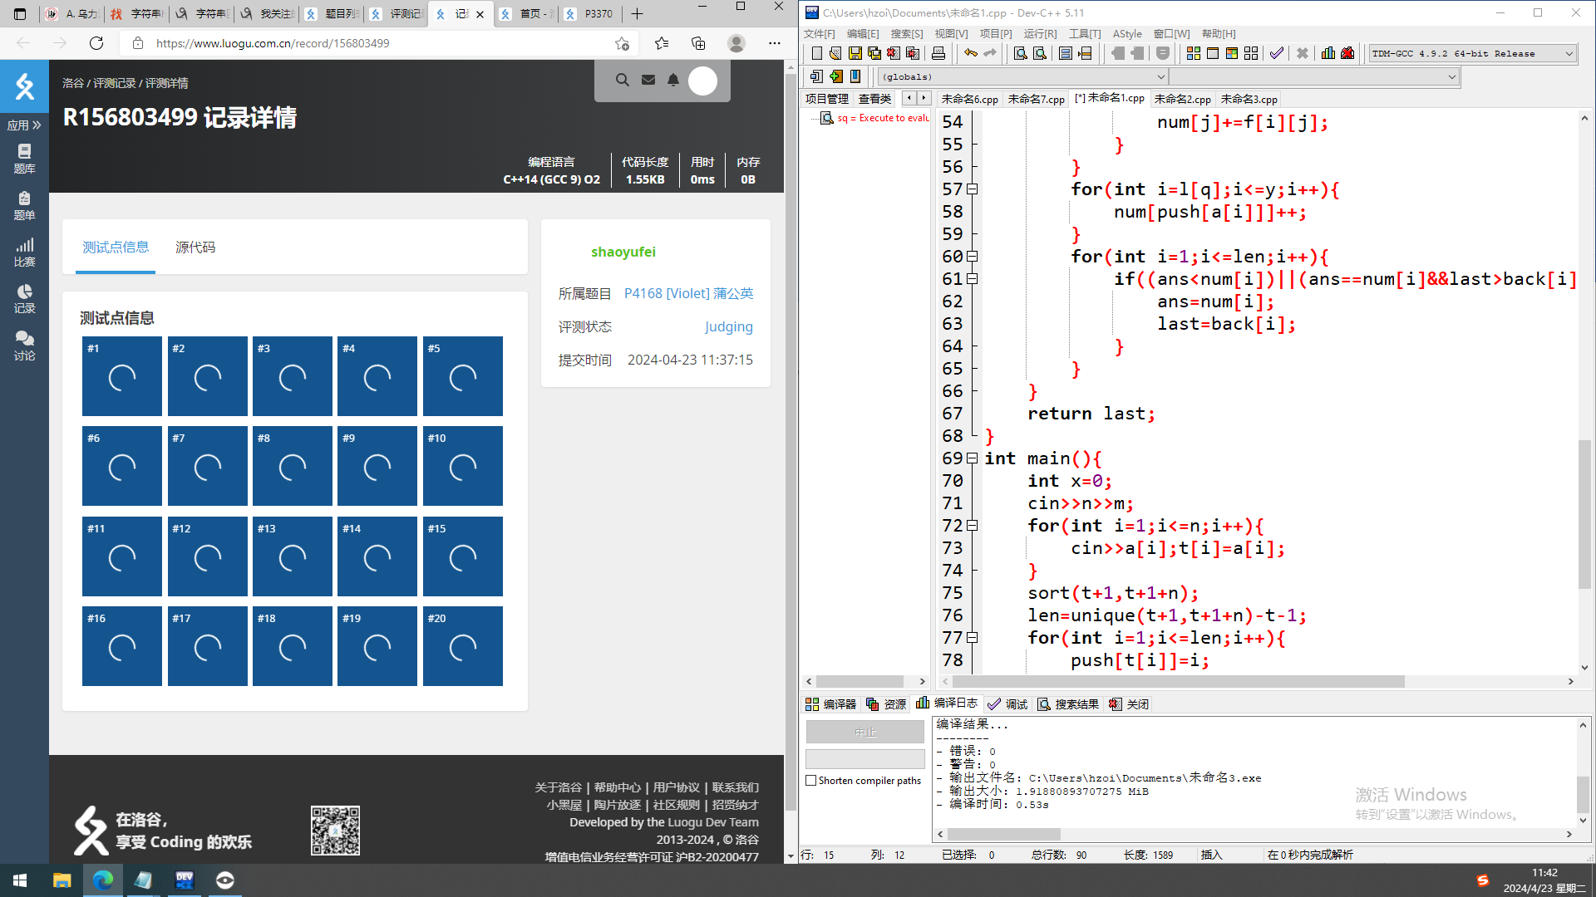
Task: Click the Save All icon in Dev-C++
Action: (874, 54)
